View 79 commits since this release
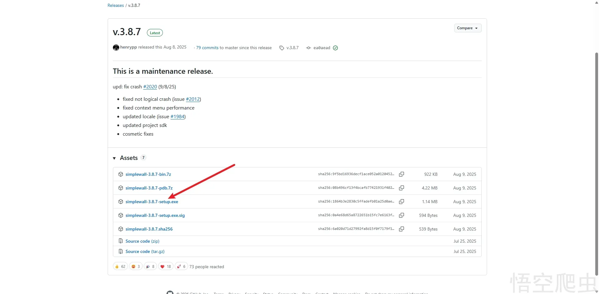 point(207,48)
